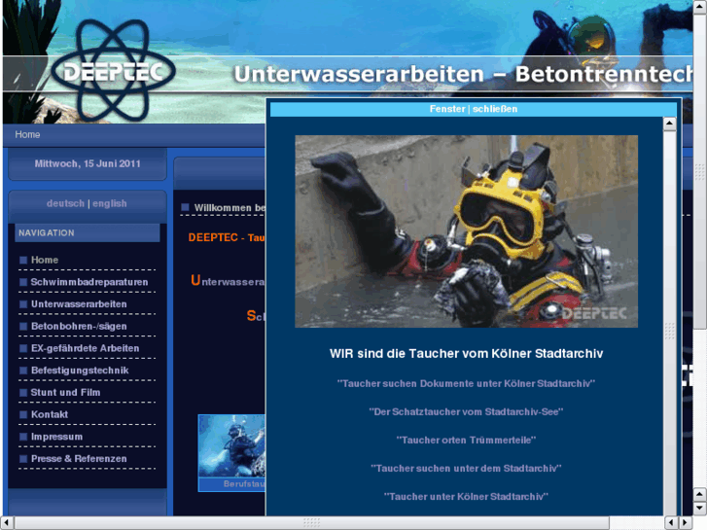Click blue bullet beside Willkommen heading
The height and width of the screenshot is (530, 707).
click(x=185, y=207)
